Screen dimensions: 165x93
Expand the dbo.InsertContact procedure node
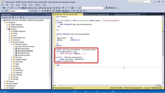coord(14,49)
